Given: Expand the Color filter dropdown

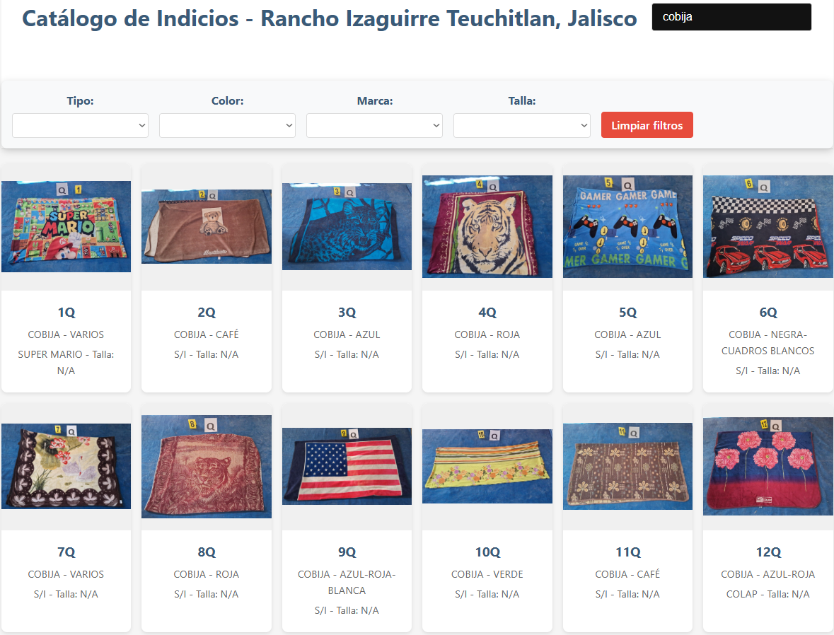Looking at the screenshot, I should click(227, 125).
